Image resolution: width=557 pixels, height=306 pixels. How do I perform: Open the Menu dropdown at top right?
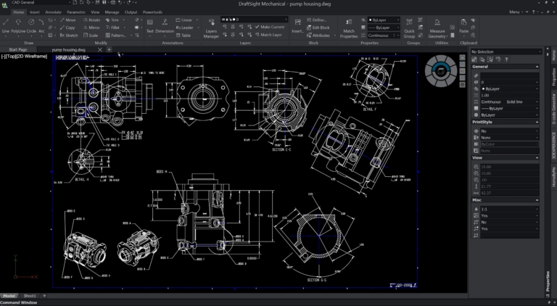[516, 12]
